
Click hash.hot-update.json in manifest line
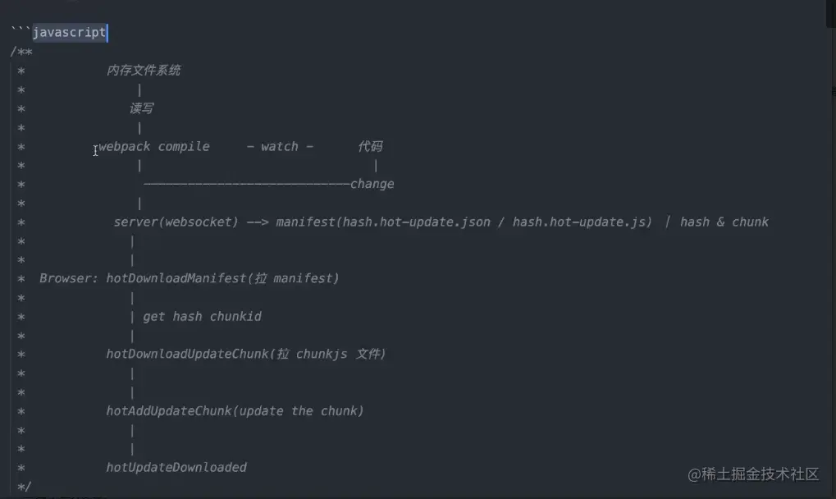point(416,222)
